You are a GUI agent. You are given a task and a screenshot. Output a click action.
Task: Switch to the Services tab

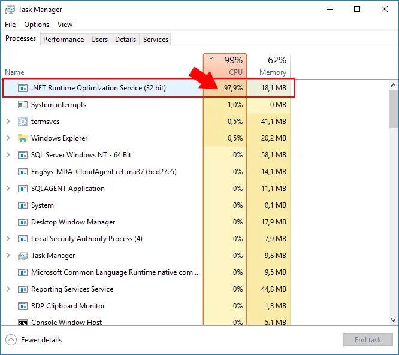[x=156, y=40]
